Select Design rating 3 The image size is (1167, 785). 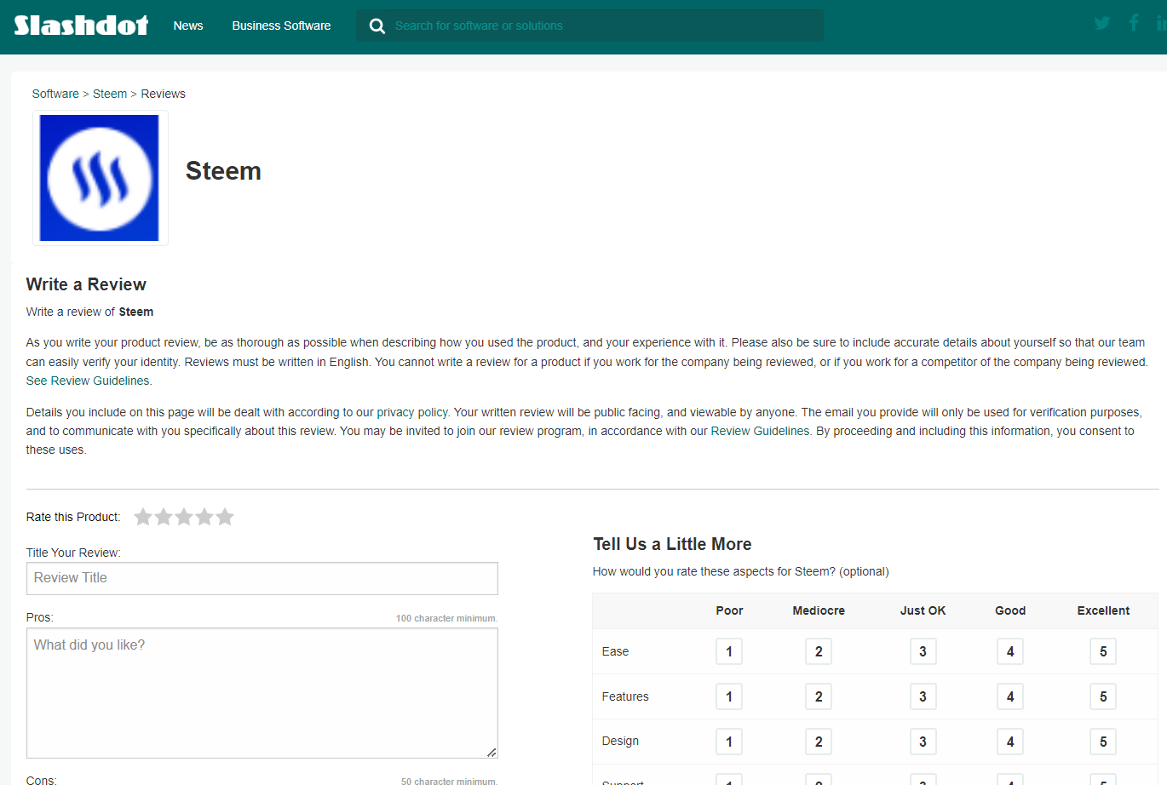tap(923, 742)
